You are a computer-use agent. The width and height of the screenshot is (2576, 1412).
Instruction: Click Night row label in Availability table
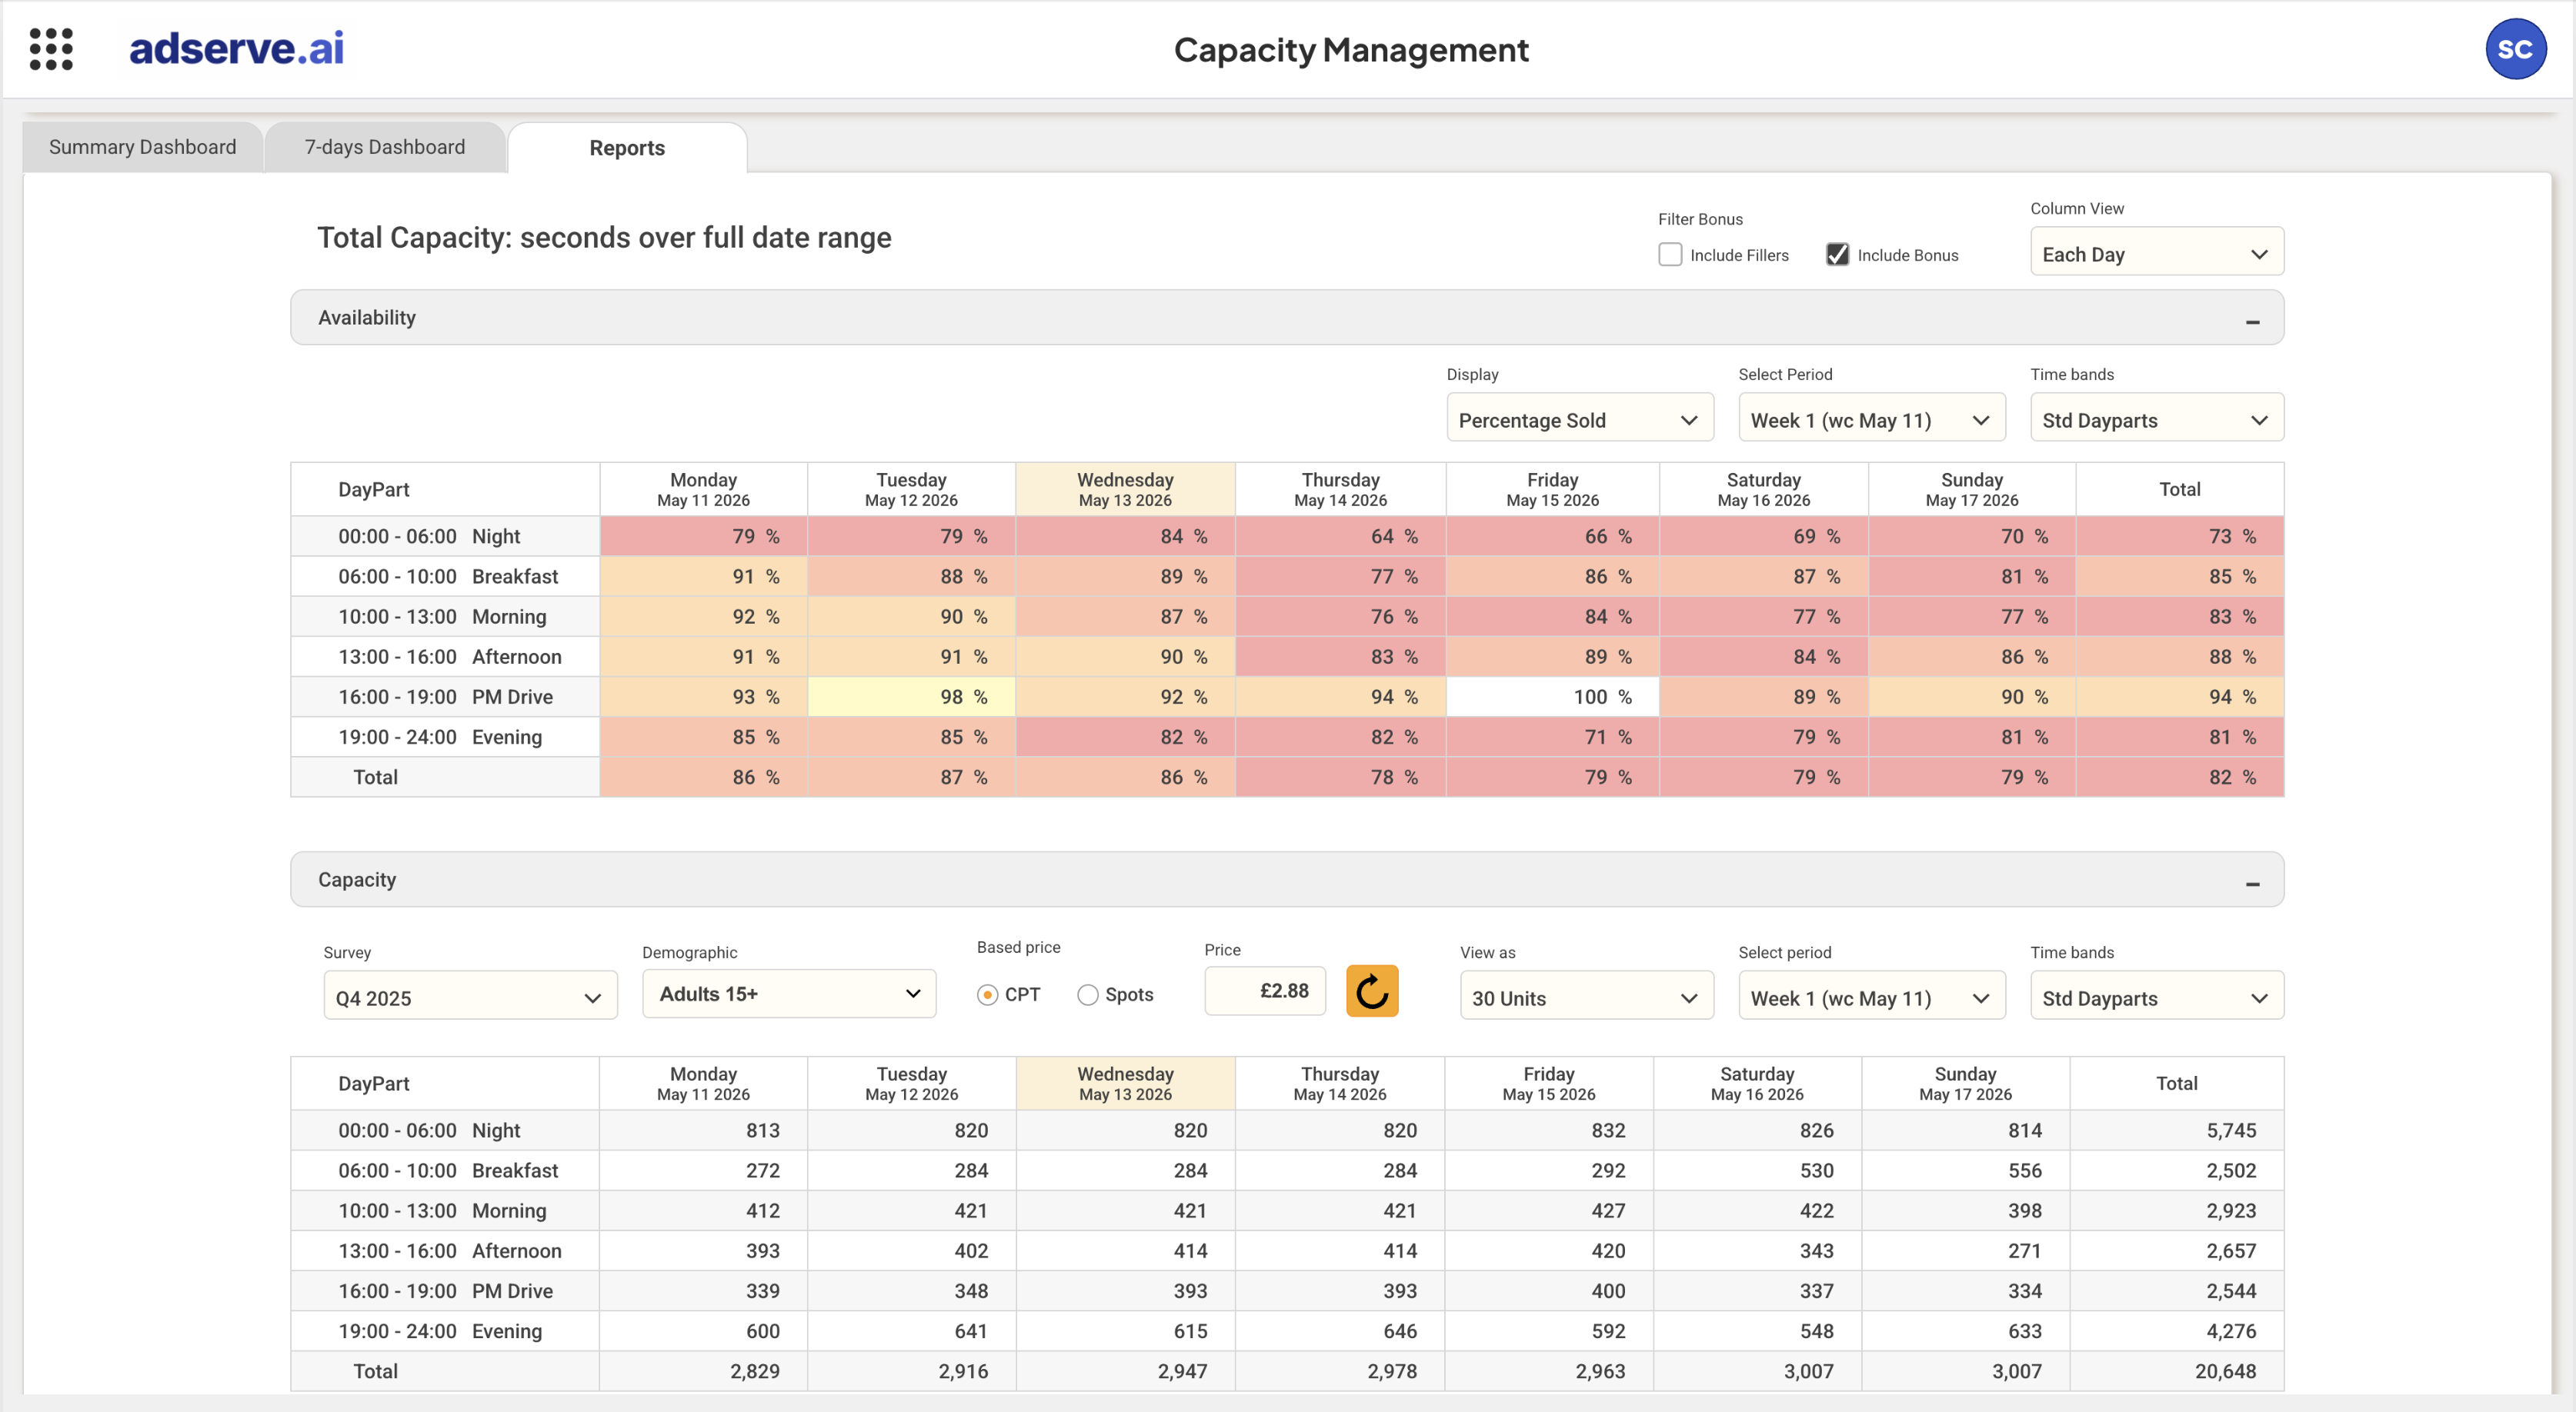point(445,535)
